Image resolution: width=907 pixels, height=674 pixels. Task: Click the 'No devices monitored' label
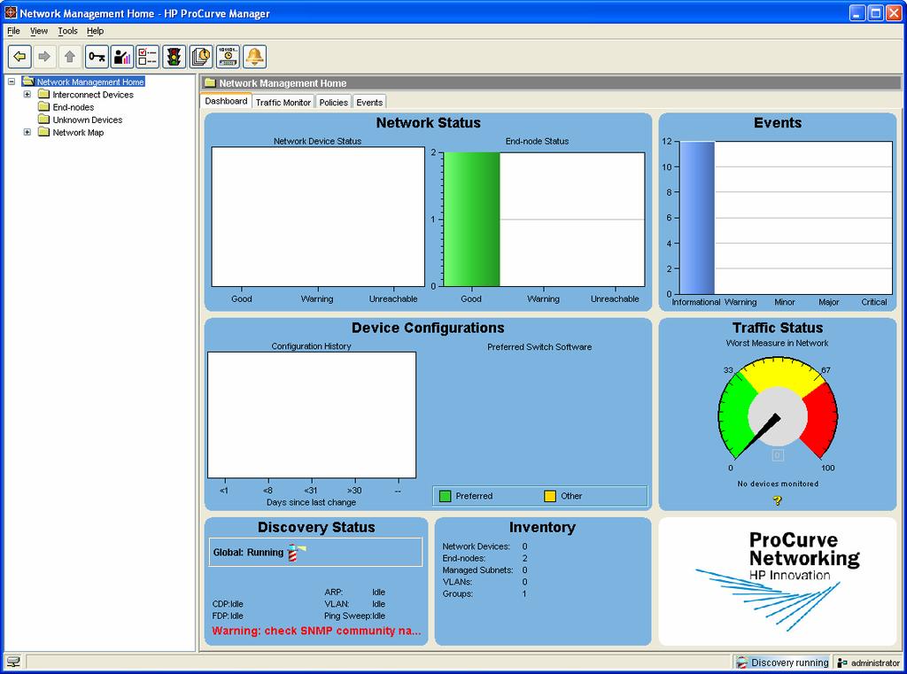pyautogui.click(x=778, y=484)
